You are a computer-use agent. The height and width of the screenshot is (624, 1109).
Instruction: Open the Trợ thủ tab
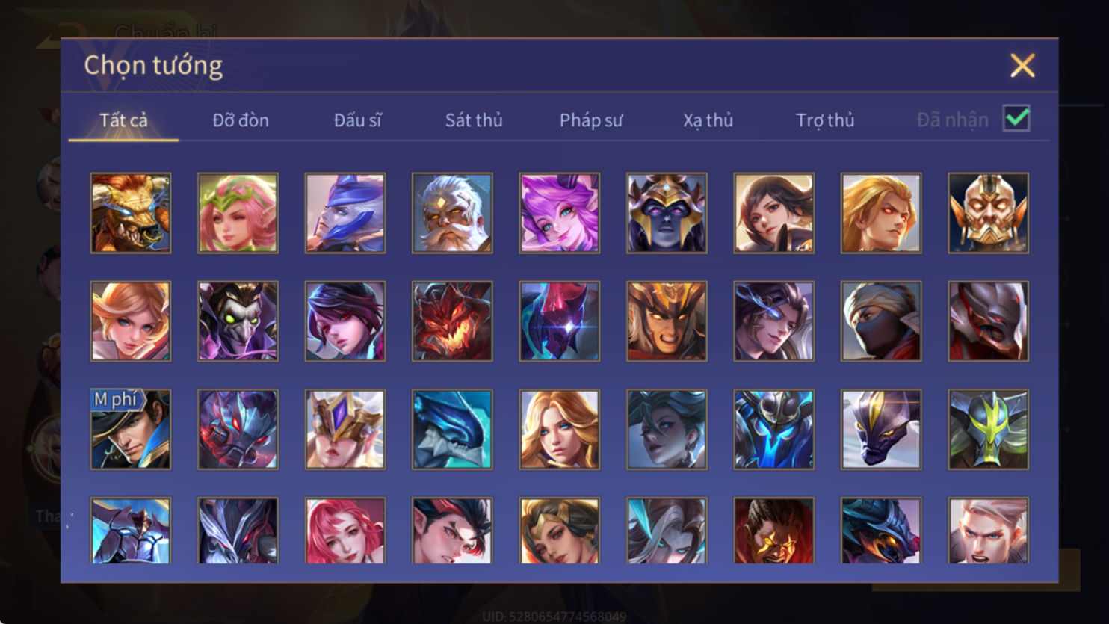coord(825,120)
